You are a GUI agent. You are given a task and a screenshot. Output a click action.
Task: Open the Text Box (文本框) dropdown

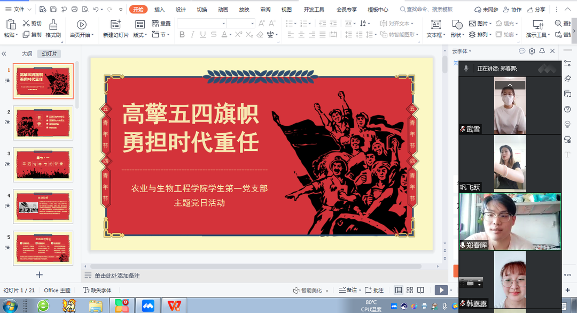(x=436, y=35)
